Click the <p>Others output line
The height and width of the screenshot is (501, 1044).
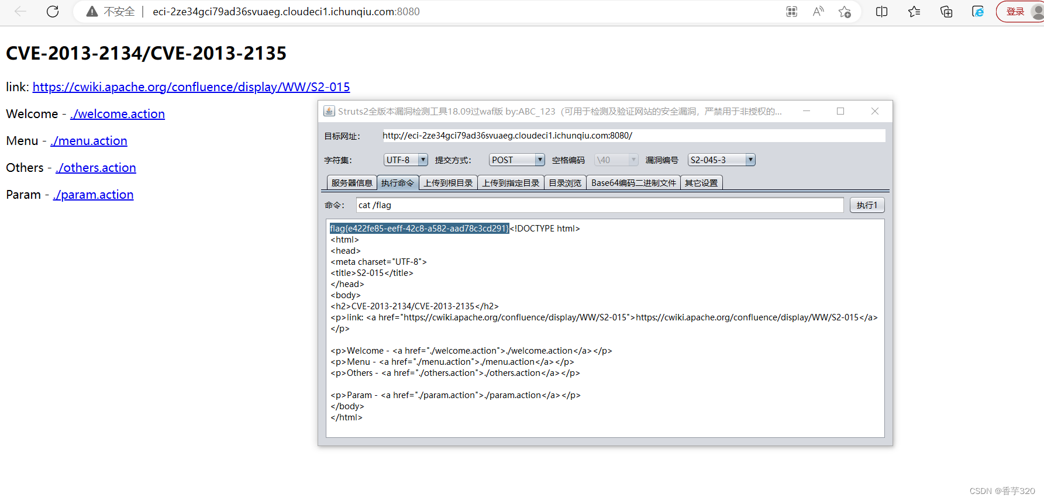click(455, 373)
